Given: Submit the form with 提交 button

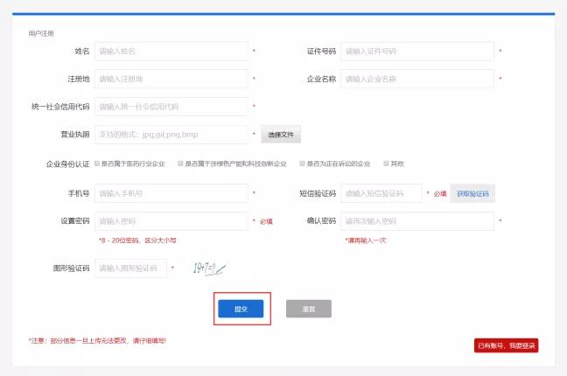Looking at the screenshot, I should (240, 310).
